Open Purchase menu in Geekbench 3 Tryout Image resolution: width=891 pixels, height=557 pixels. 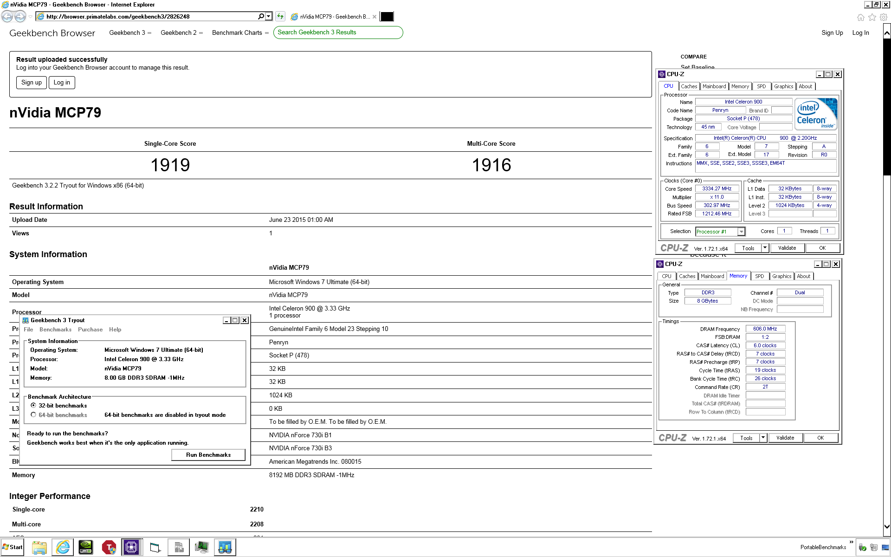(x=90, y=330)
